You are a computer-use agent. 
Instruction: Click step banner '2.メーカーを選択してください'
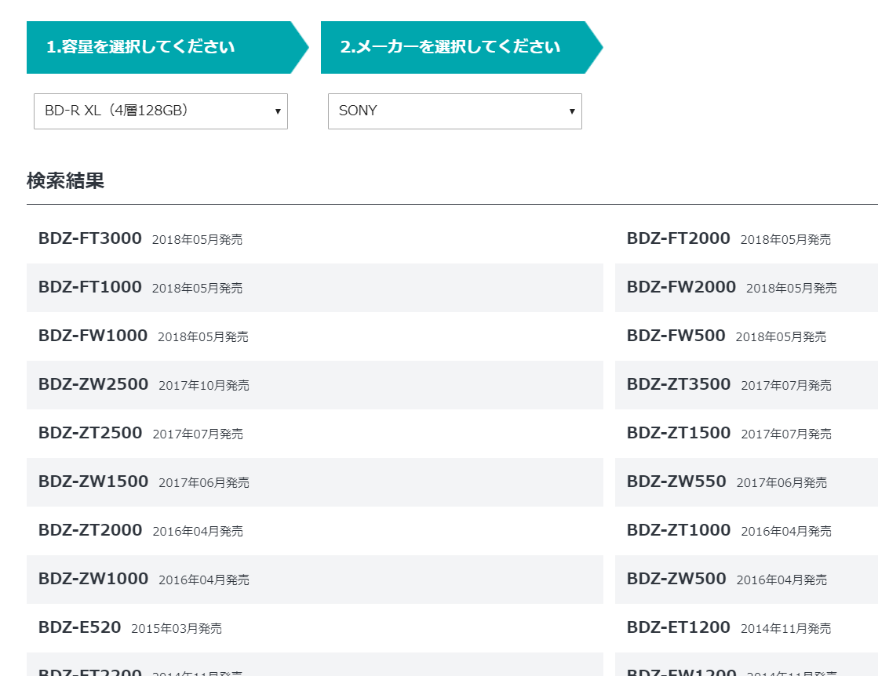[x=461, y=48]
